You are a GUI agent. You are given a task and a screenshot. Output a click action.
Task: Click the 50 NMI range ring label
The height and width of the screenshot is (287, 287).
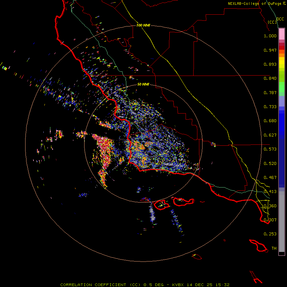click(x=143, y=84)
